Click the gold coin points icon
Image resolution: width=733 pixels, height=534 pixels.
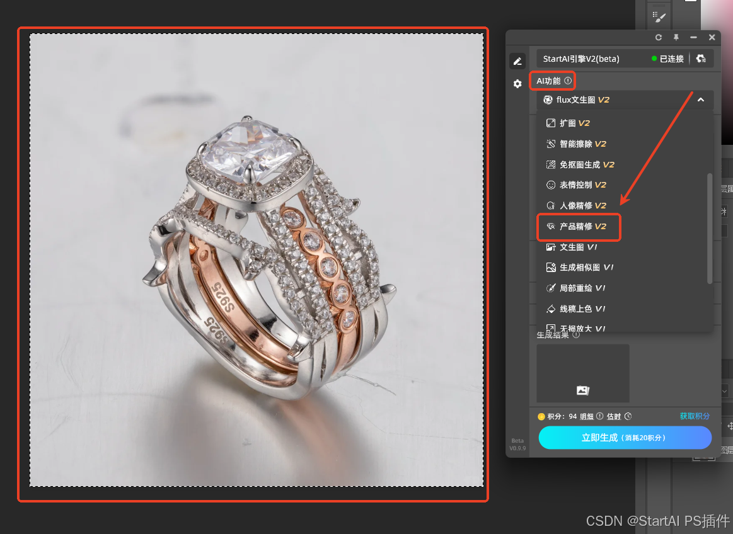(x=541, y=417)
